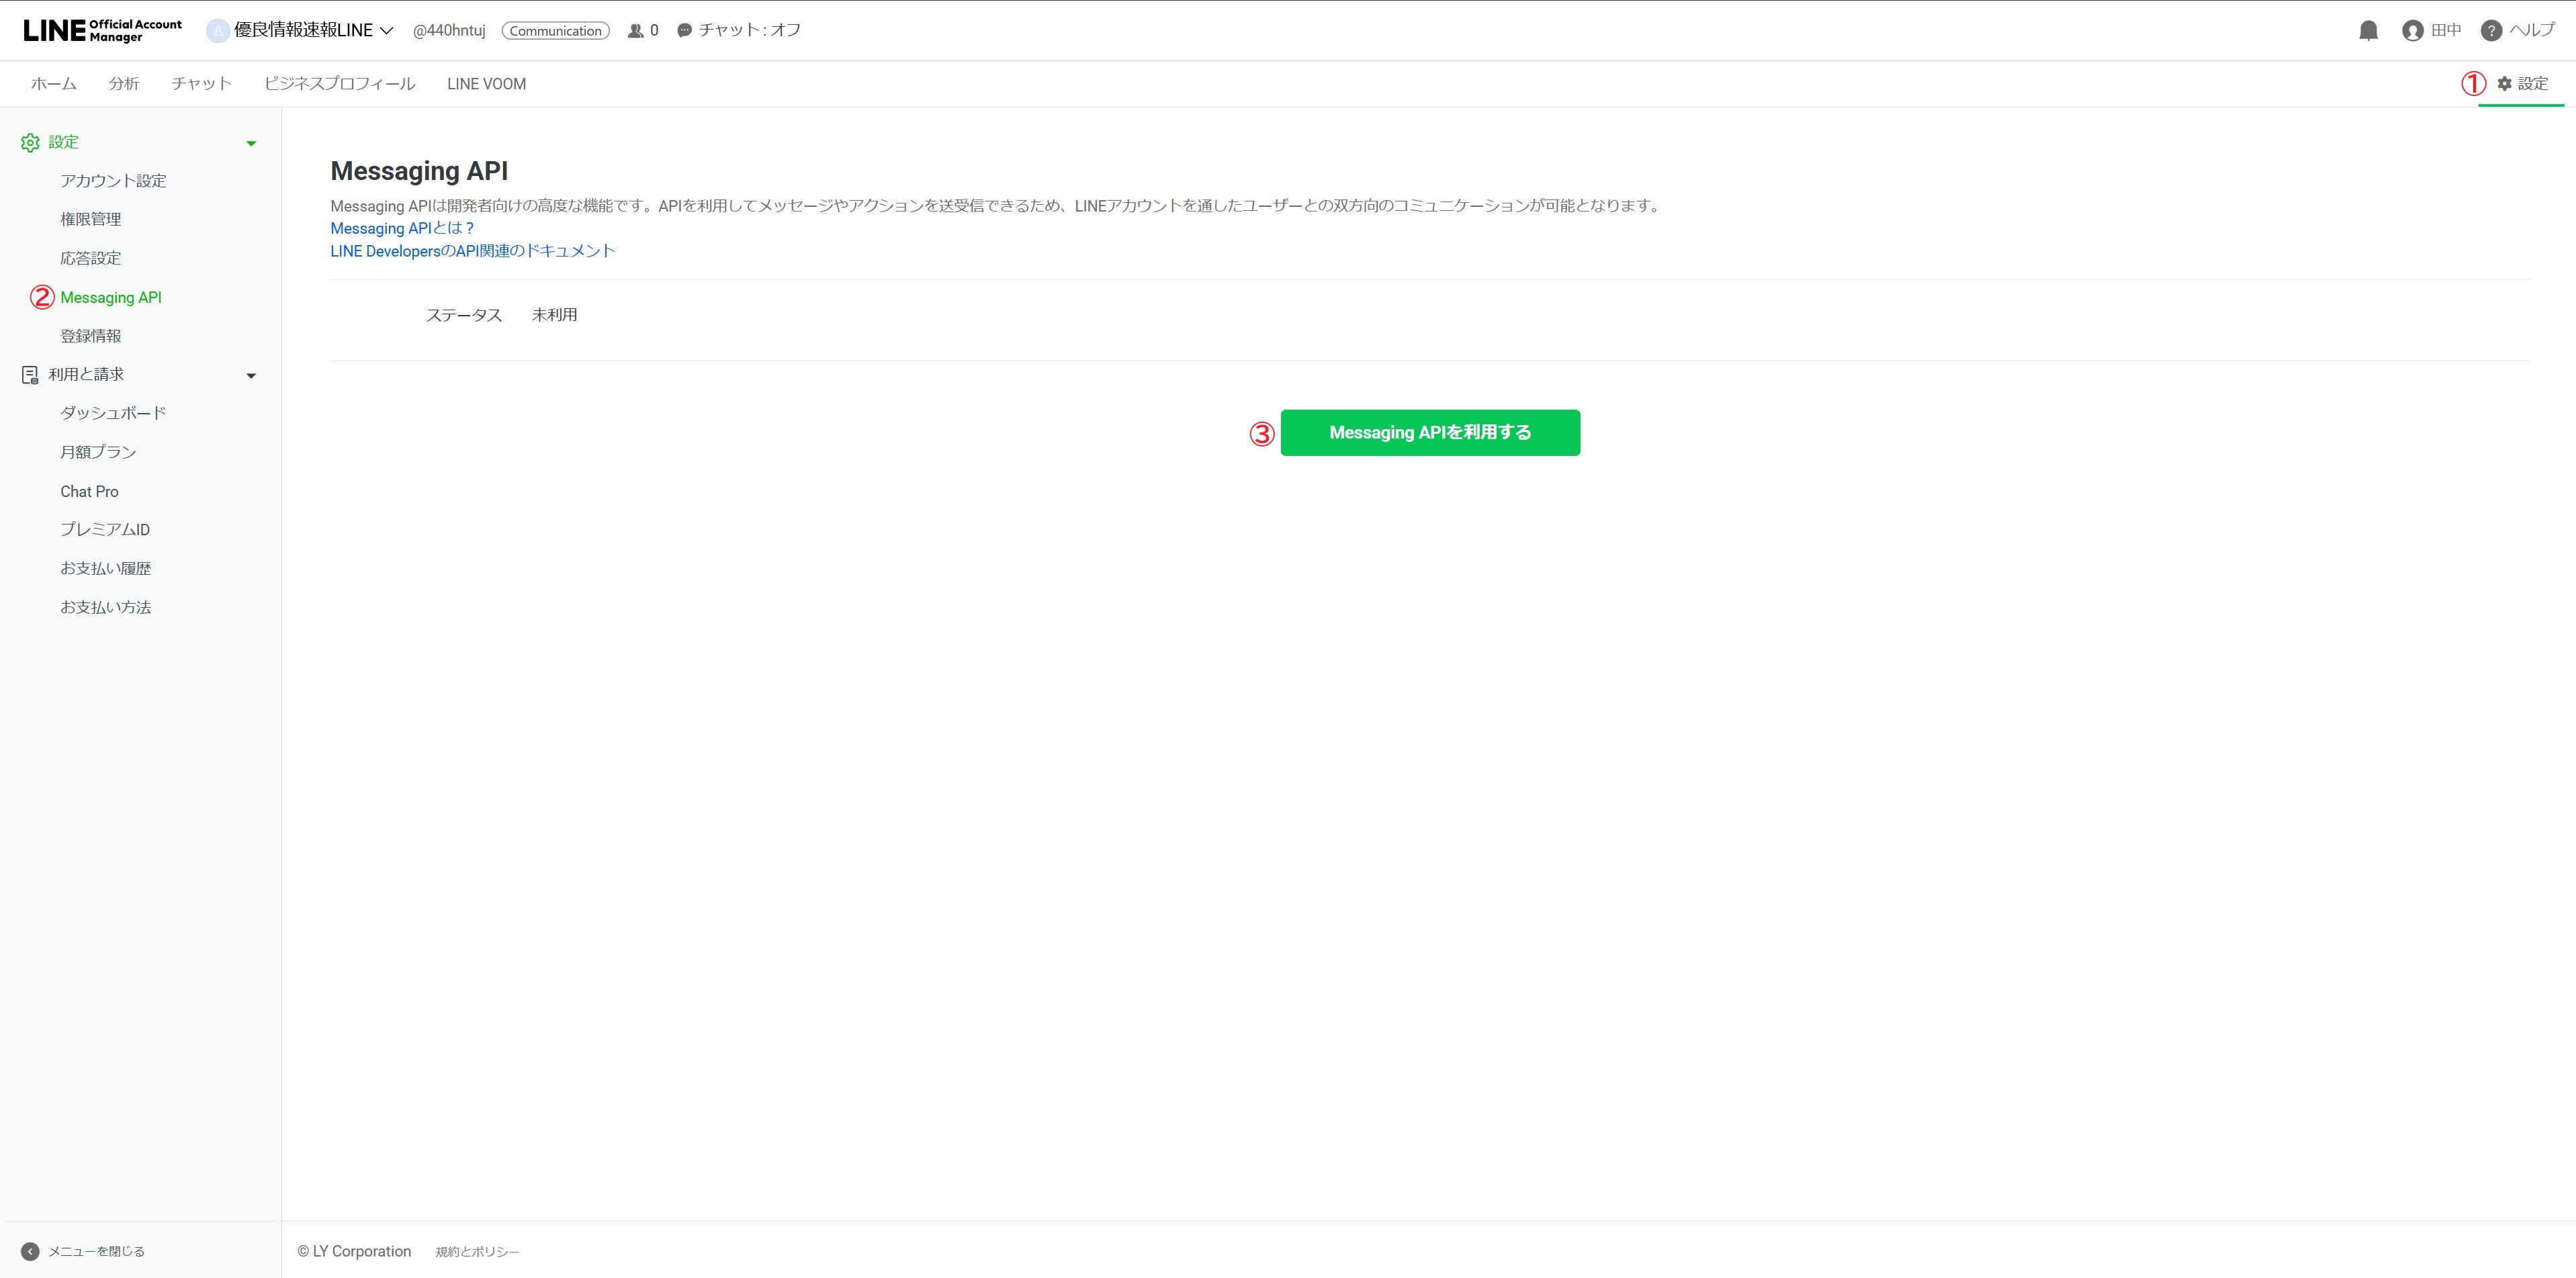Open the 設定 tab in the top navigation
Screen dimensions: 2576x1278
click(x=2522, y=84)
